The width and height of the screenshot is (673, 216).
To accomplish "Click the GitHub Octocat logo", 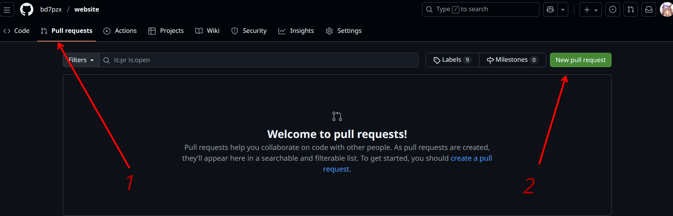I will point(26,9).
